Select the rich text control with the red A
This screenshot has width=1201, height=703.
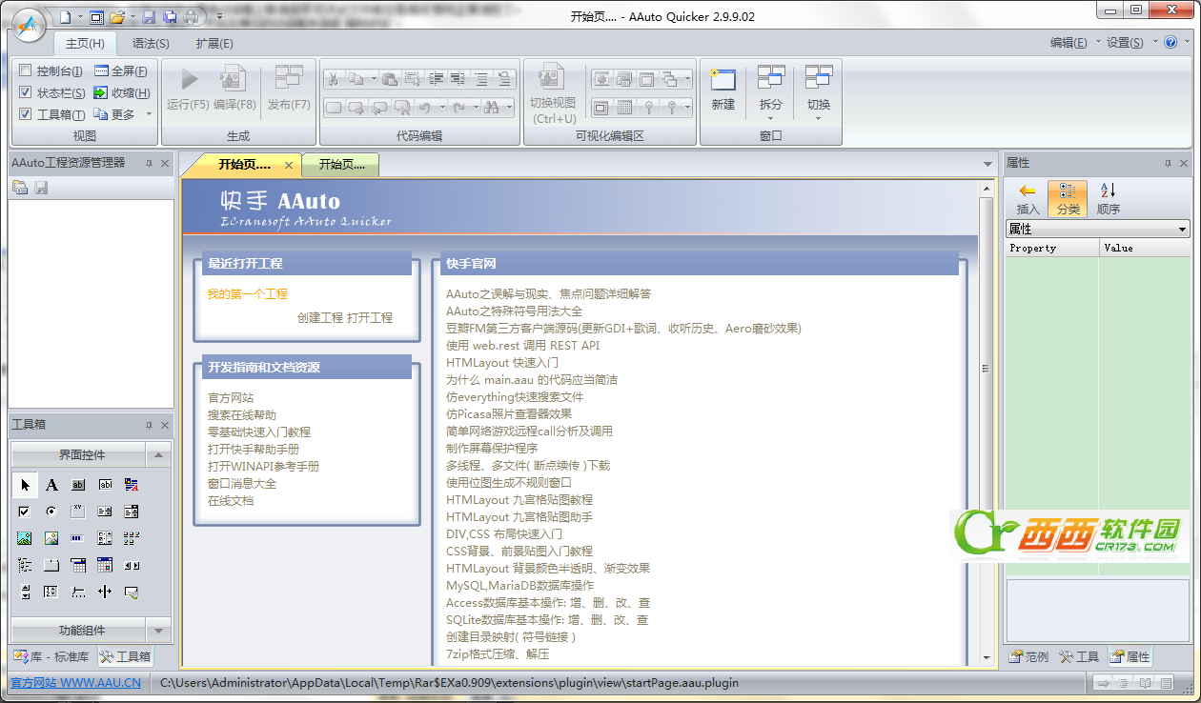pos(132,485)
